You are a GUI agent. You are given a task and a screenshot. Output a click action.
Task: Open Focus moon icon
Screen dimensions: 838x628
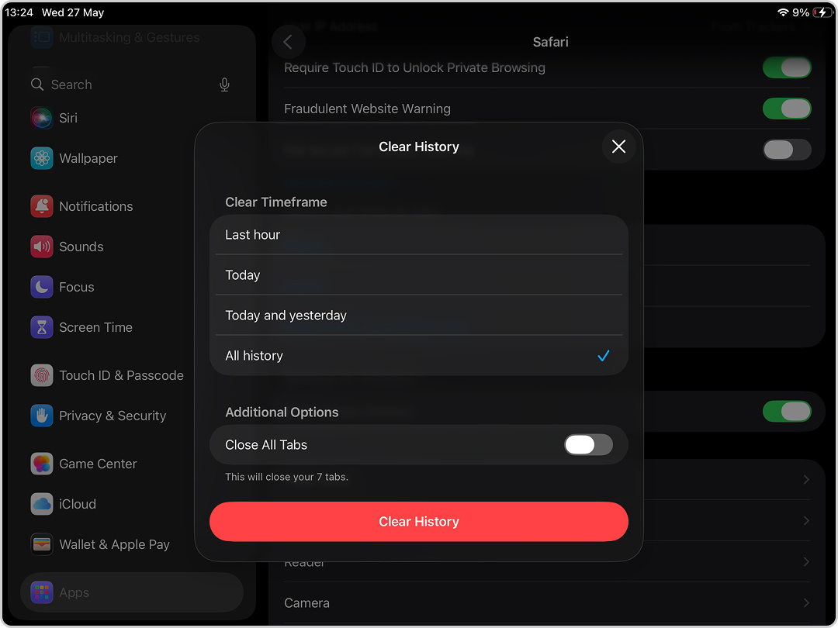tap(42, 288)
